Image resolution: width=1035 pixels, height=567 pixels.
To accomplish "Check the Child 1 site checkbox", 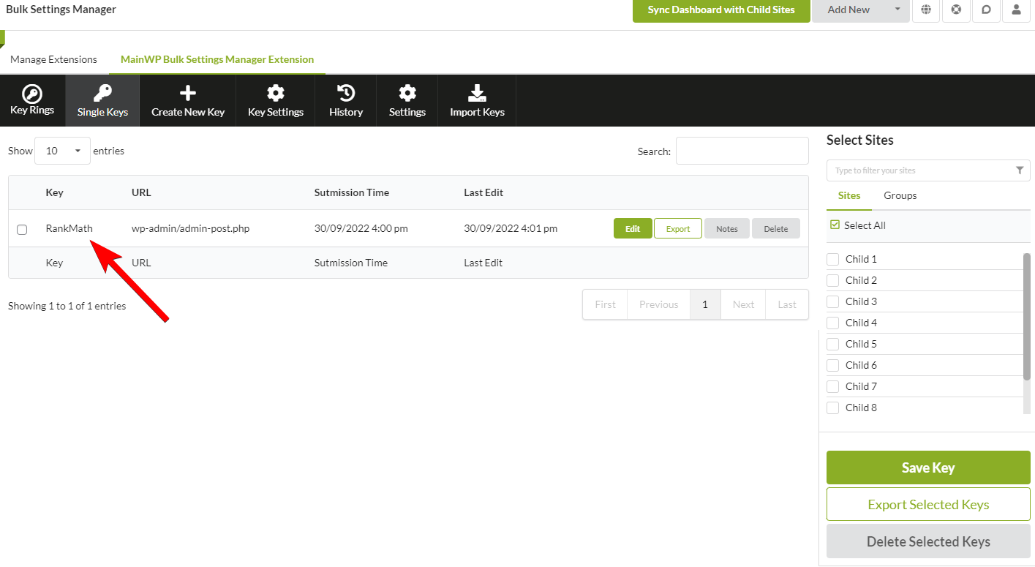I will 832,260.
